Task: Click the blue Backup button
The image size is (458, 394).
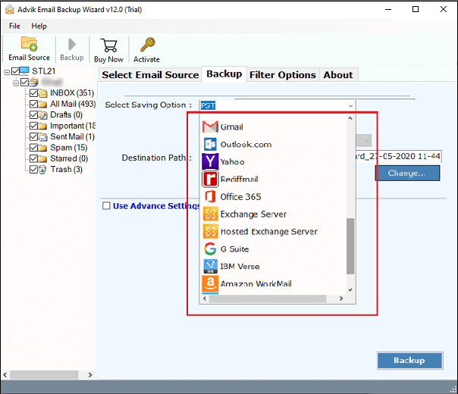Action: tap(409, 361)
